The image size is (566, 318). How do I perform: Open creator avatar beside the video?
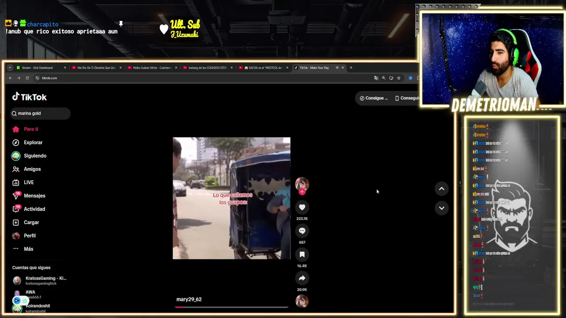click(x=302, y=184)
